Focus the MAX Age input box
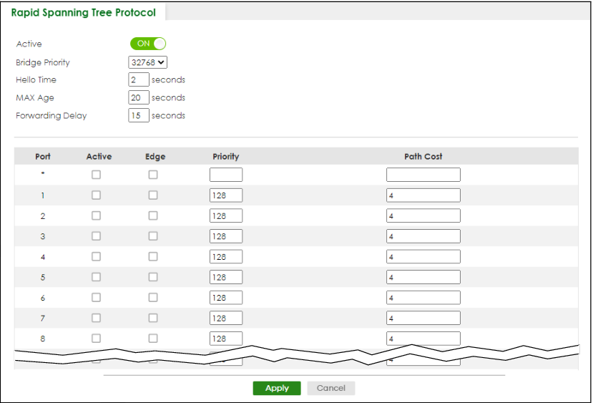Viewport: 593px width, 403px height. [x=139, y=98]
